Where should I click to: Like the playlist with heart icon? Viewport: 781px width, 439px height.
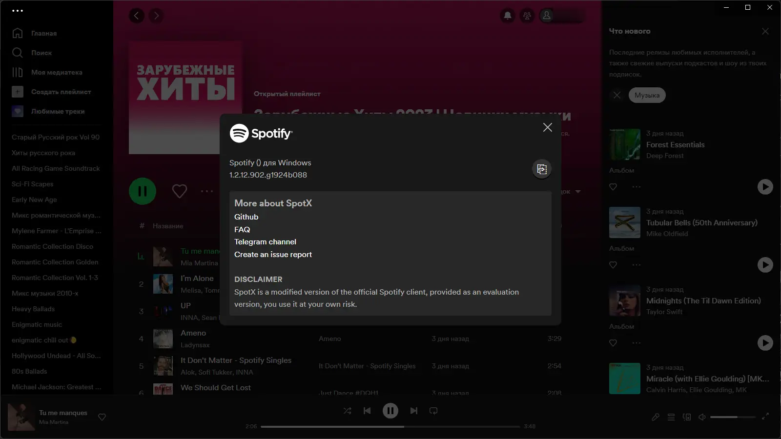[180, 191]
